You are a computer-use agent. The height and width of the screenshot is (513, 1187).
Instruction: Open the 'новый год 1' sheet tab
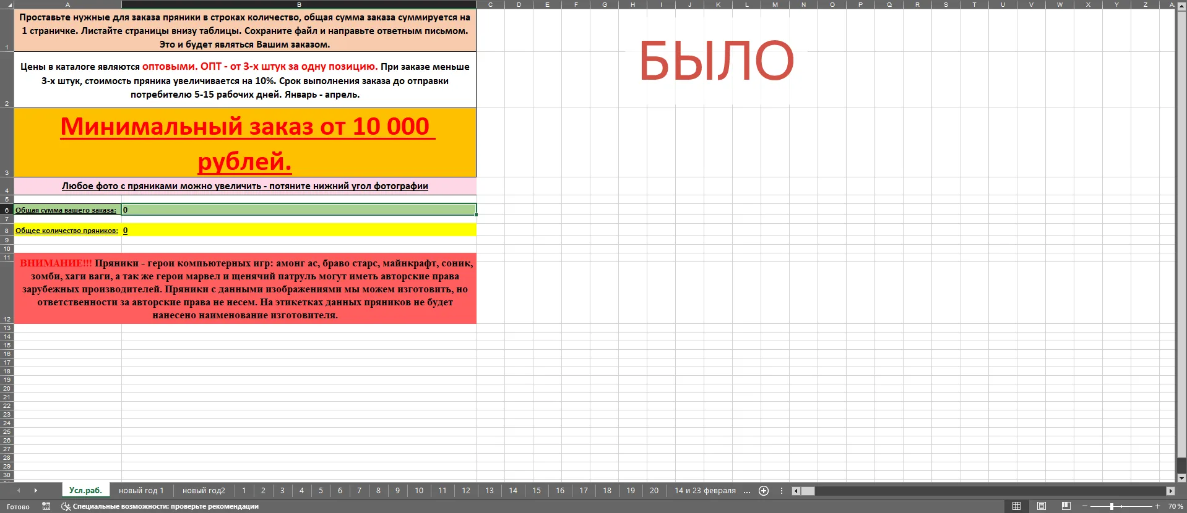pos(141,491)
